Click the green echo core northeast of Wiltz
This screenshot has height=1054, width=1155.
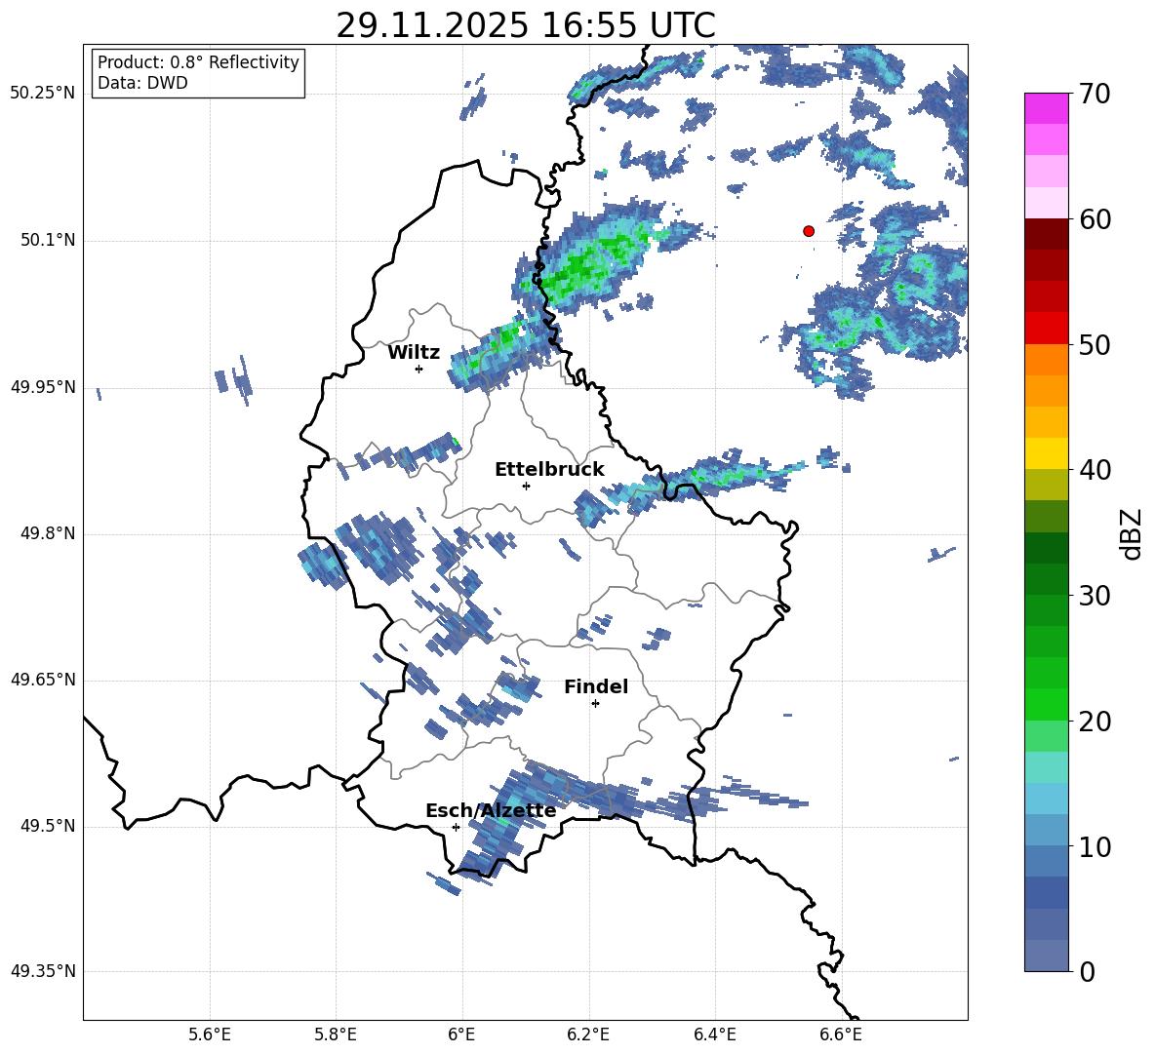pyautogui.click(x=508, y=336)
